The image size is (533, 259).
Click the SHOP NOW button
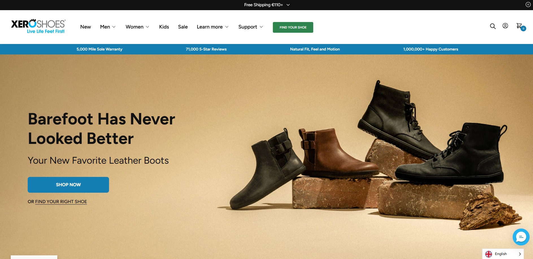68,185
